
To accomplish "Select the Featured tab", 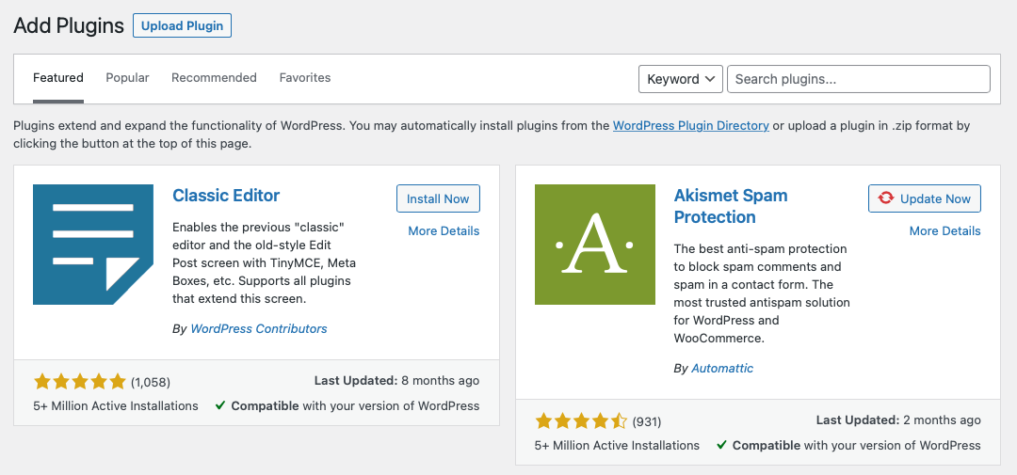I will [x=58, y=78].
